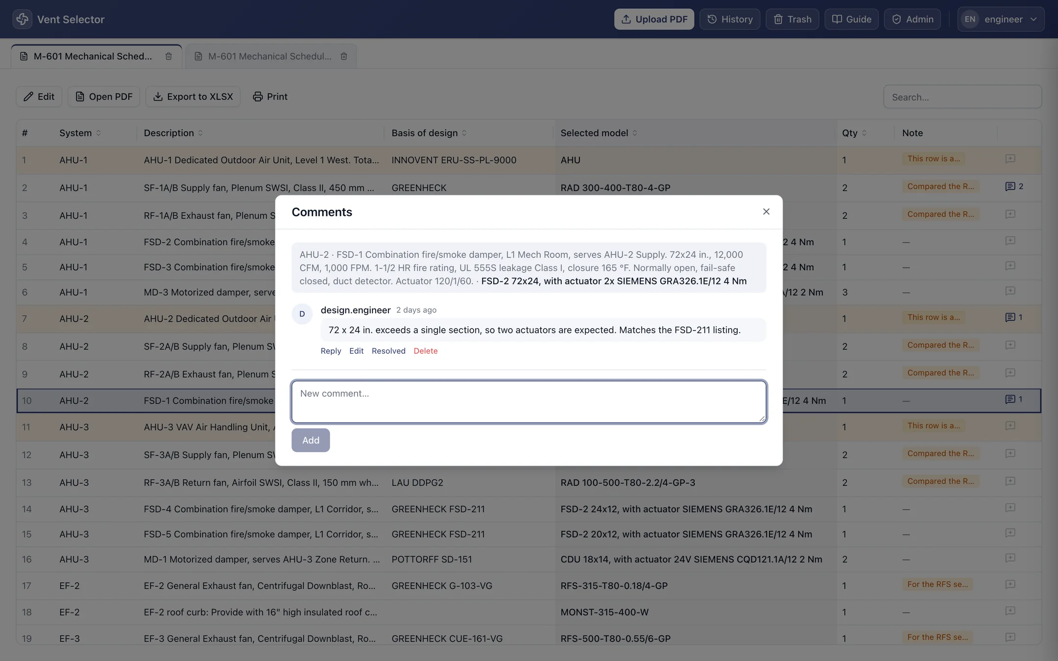1058x661 pixels.
Task: Add comment icon on row 17 EF-2
Action: tap(1010, 585)
